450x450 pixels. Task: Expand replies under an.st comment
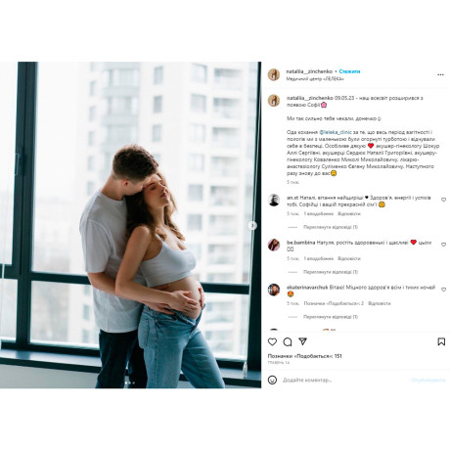(331, 227)
